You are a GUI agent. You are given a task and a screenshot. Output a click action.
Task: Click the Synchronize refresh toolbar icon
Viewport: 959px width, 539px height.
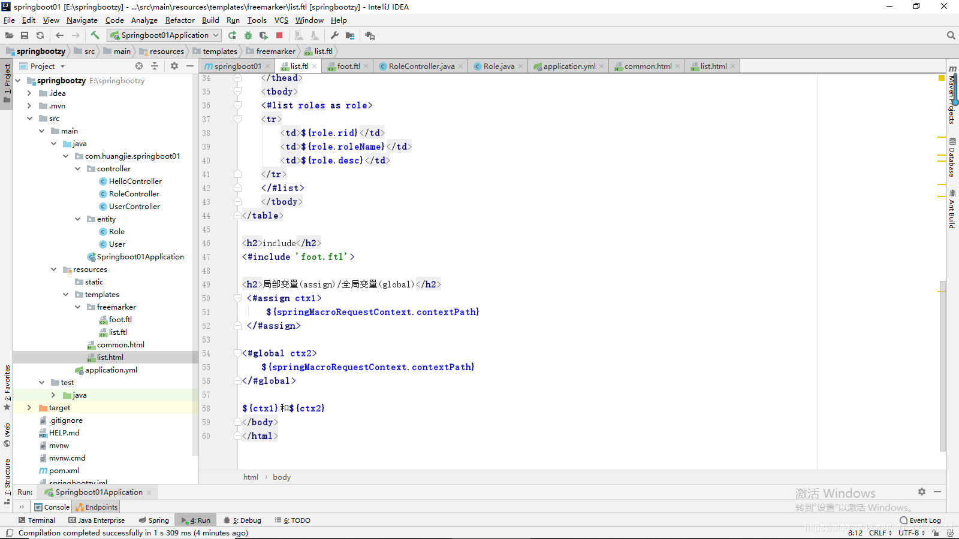coord(40,35)
